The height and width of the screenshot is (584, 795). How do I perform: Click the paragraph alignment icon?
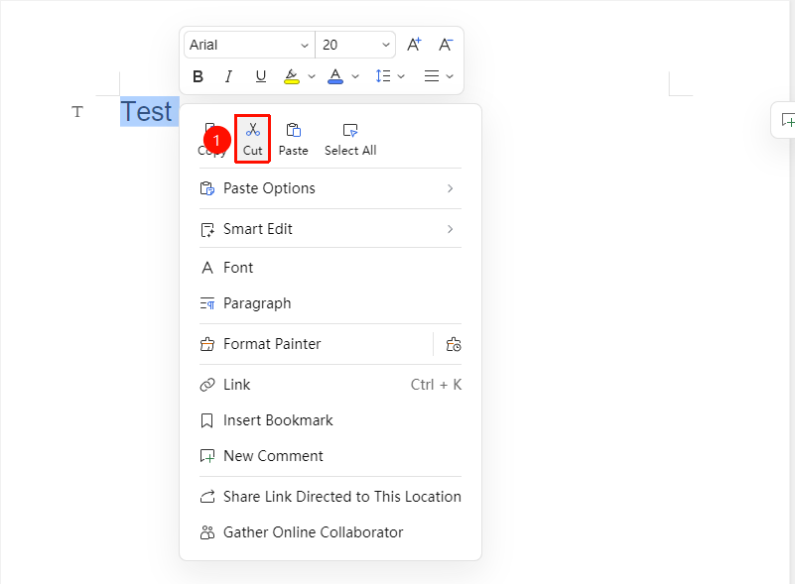click(432, 76)
